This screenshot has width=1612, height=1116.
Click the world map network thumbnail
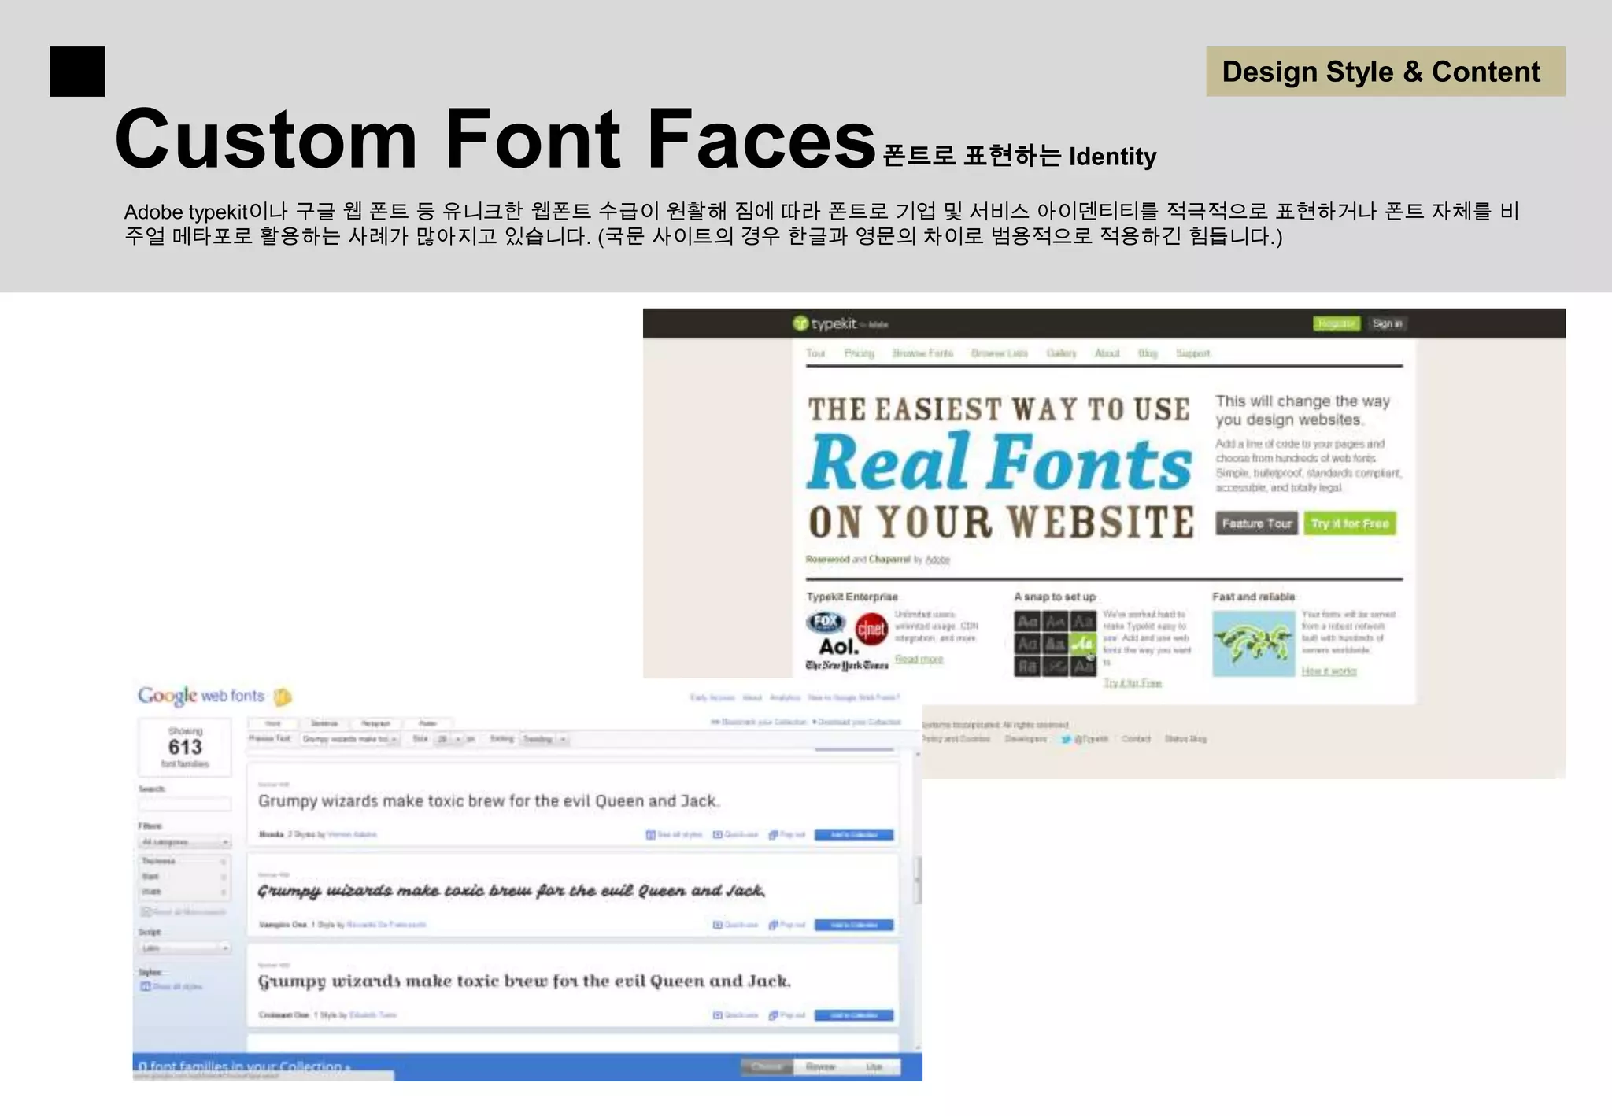[1253, 644]
